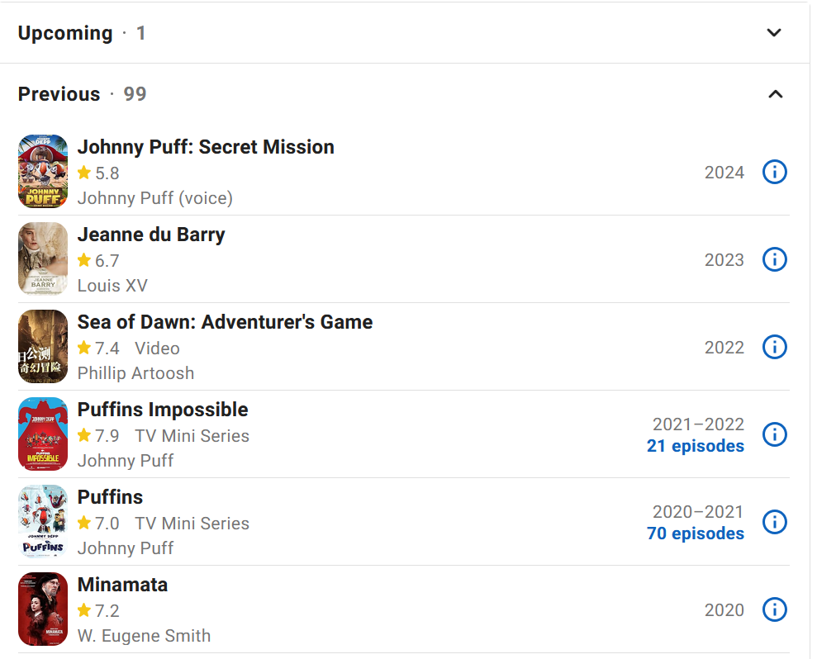
Task: Click the info icon for Minamata
Action: (x=774, y=609)
